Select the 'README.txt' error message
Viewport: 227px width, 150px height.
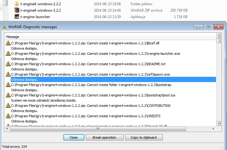point(88,64)
